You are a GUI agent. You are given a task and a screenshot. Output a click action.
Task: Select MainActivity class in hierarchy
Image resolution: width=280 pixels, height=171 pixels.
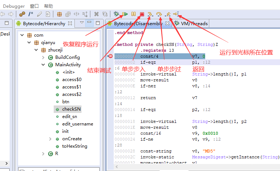coord(68,65)
